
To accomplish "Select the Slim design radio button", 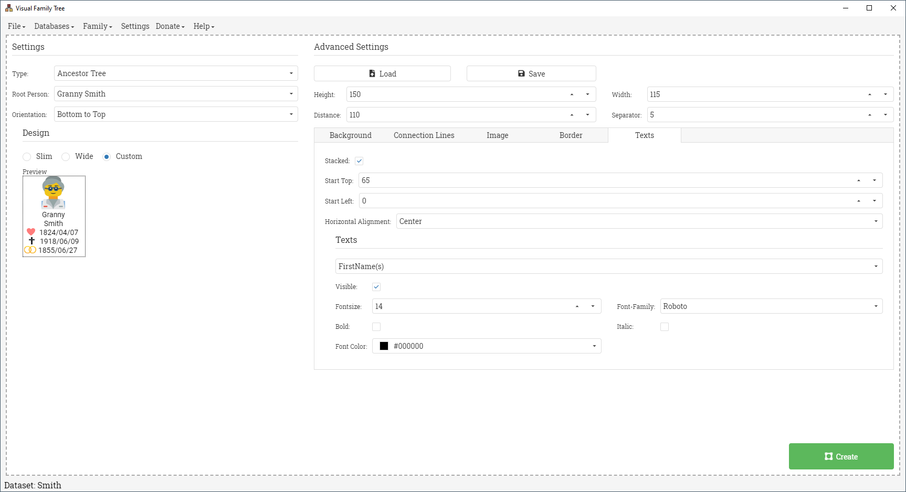I will click(27, 157).
